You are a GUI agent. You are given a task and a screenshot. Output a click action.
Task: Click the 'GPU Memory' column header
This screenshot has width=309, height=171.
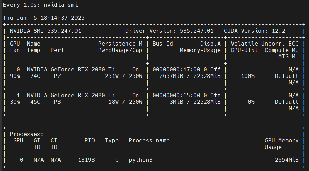tap(281, 141)
